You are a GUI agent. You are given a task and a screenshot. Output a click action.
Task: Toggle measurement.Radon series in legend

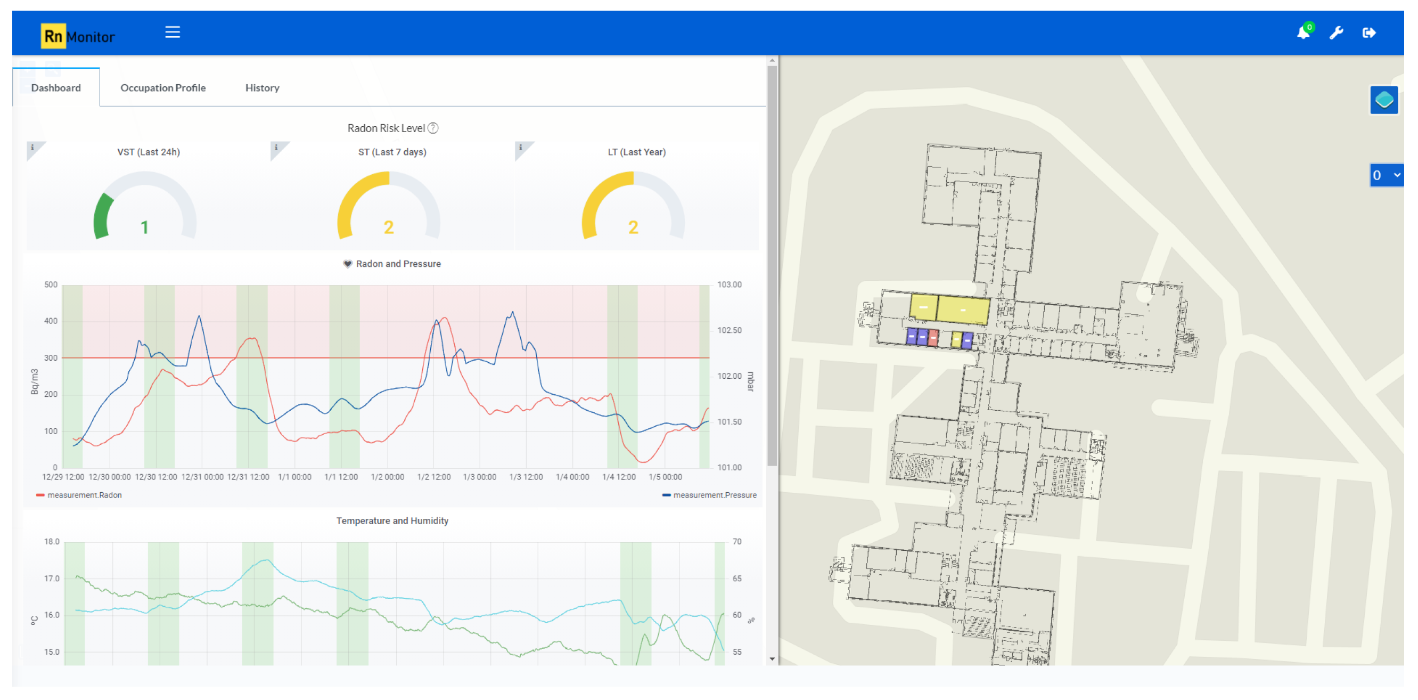pyautogui.click(x=84, y=495)
